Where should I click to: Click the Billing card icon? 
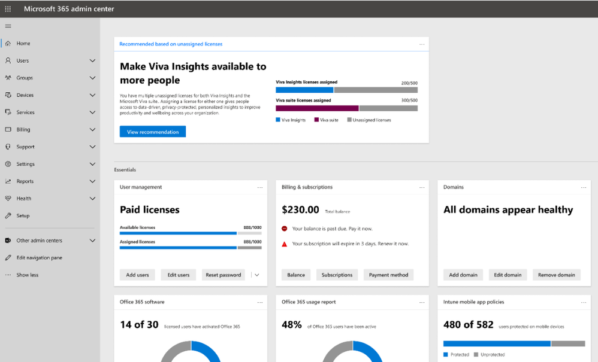coord(8,129)
